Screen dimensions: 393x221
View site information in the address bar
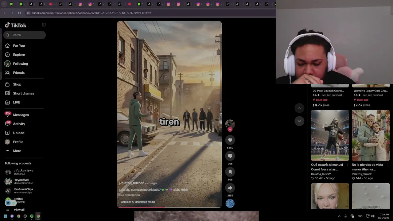click(x=28, y=13)
